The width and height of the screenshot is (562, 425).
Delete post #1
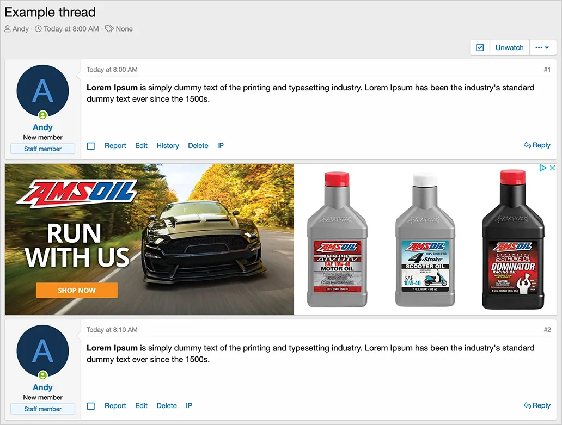tap(198, 146)
